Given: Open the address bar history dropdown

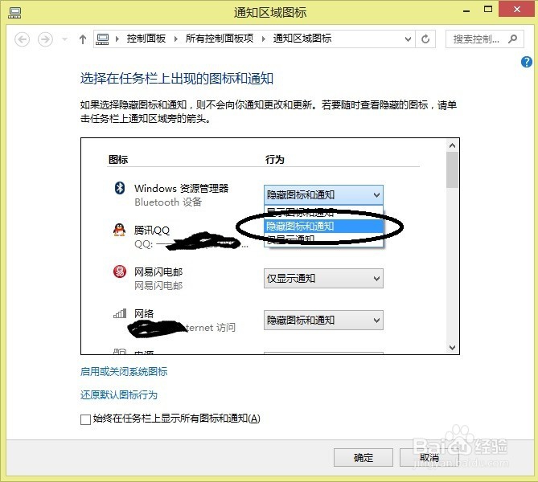Looking at the screenshot, I should pyautogui.click(x=408, y=39).
